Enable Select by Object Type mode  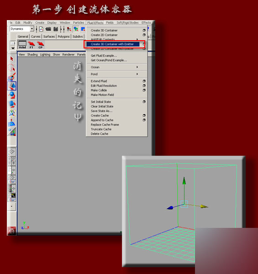(76, 29)
